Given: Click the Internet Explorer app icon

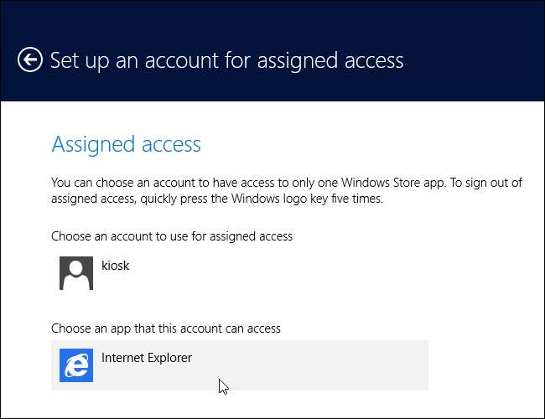Looking at the screenshot, I should (x=76, y=365).
